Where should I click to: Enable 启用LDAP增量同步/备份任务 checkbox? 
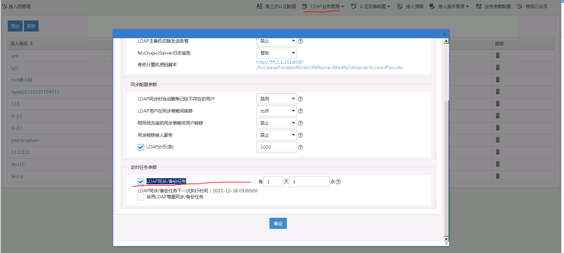(141, 197)
